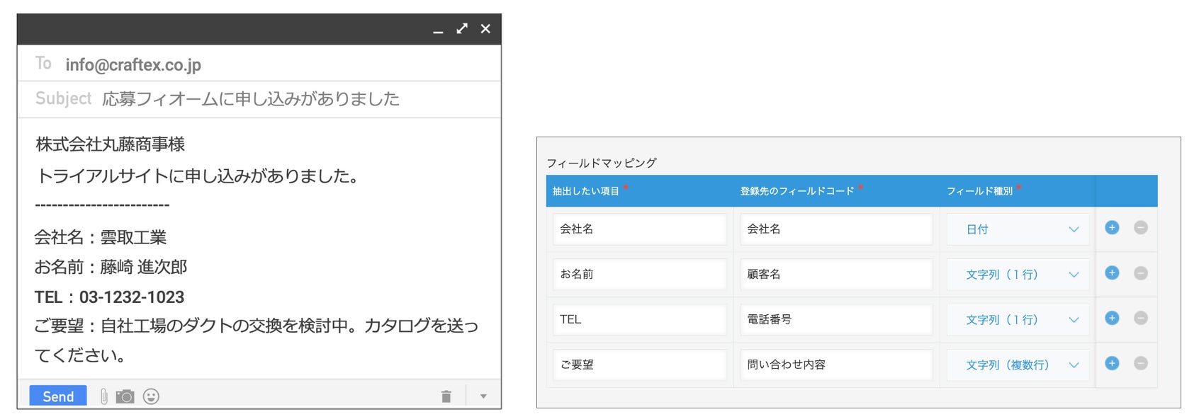This screenshot has width=1199, height=419.
Task: Click the 問い合わせ内容 field code input
Action: coord(836,365)
